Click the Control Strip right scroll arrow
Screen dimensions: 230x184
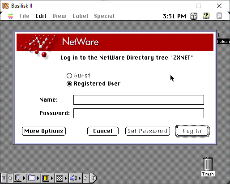pos(85,178)
